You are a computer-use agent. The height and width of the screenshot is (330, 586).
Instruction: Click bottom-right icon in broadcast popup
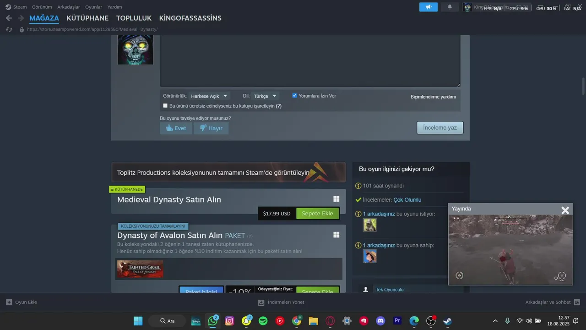click(x=562, y=275)
